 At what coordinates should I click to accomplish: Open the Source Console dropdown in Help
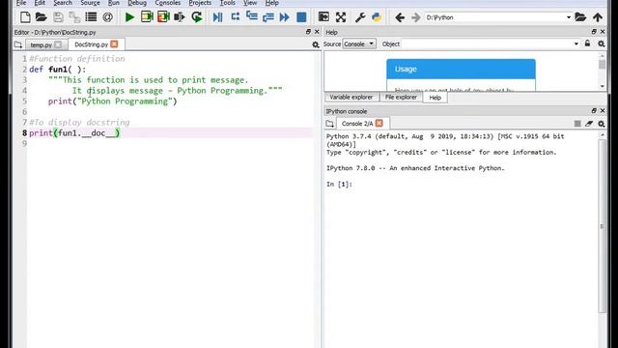click(x=359, y=43)
